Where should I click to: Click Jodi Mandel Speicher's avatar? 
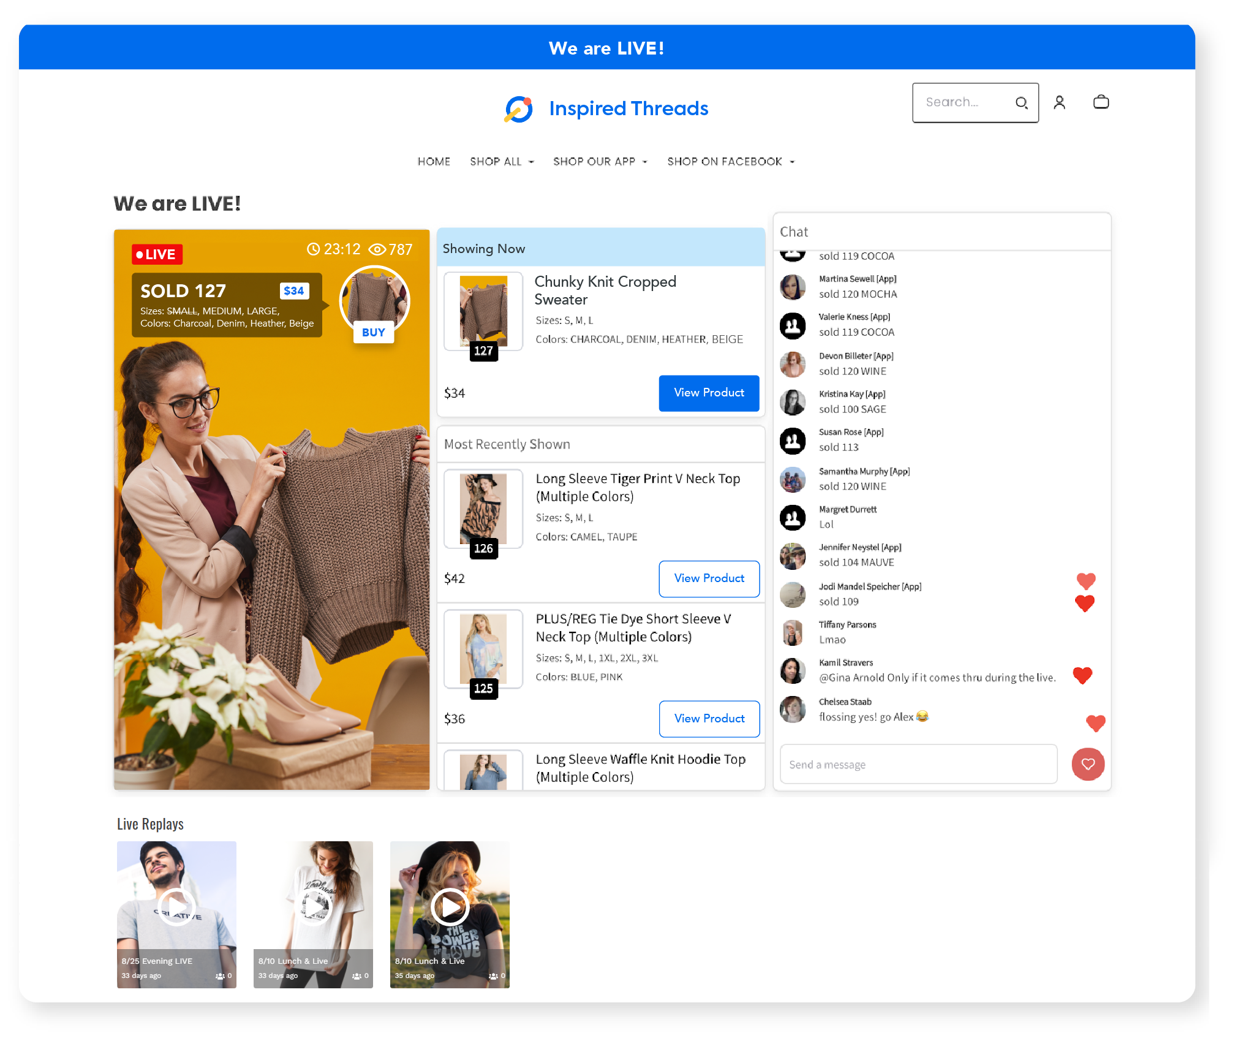click(x=793, y=594)
